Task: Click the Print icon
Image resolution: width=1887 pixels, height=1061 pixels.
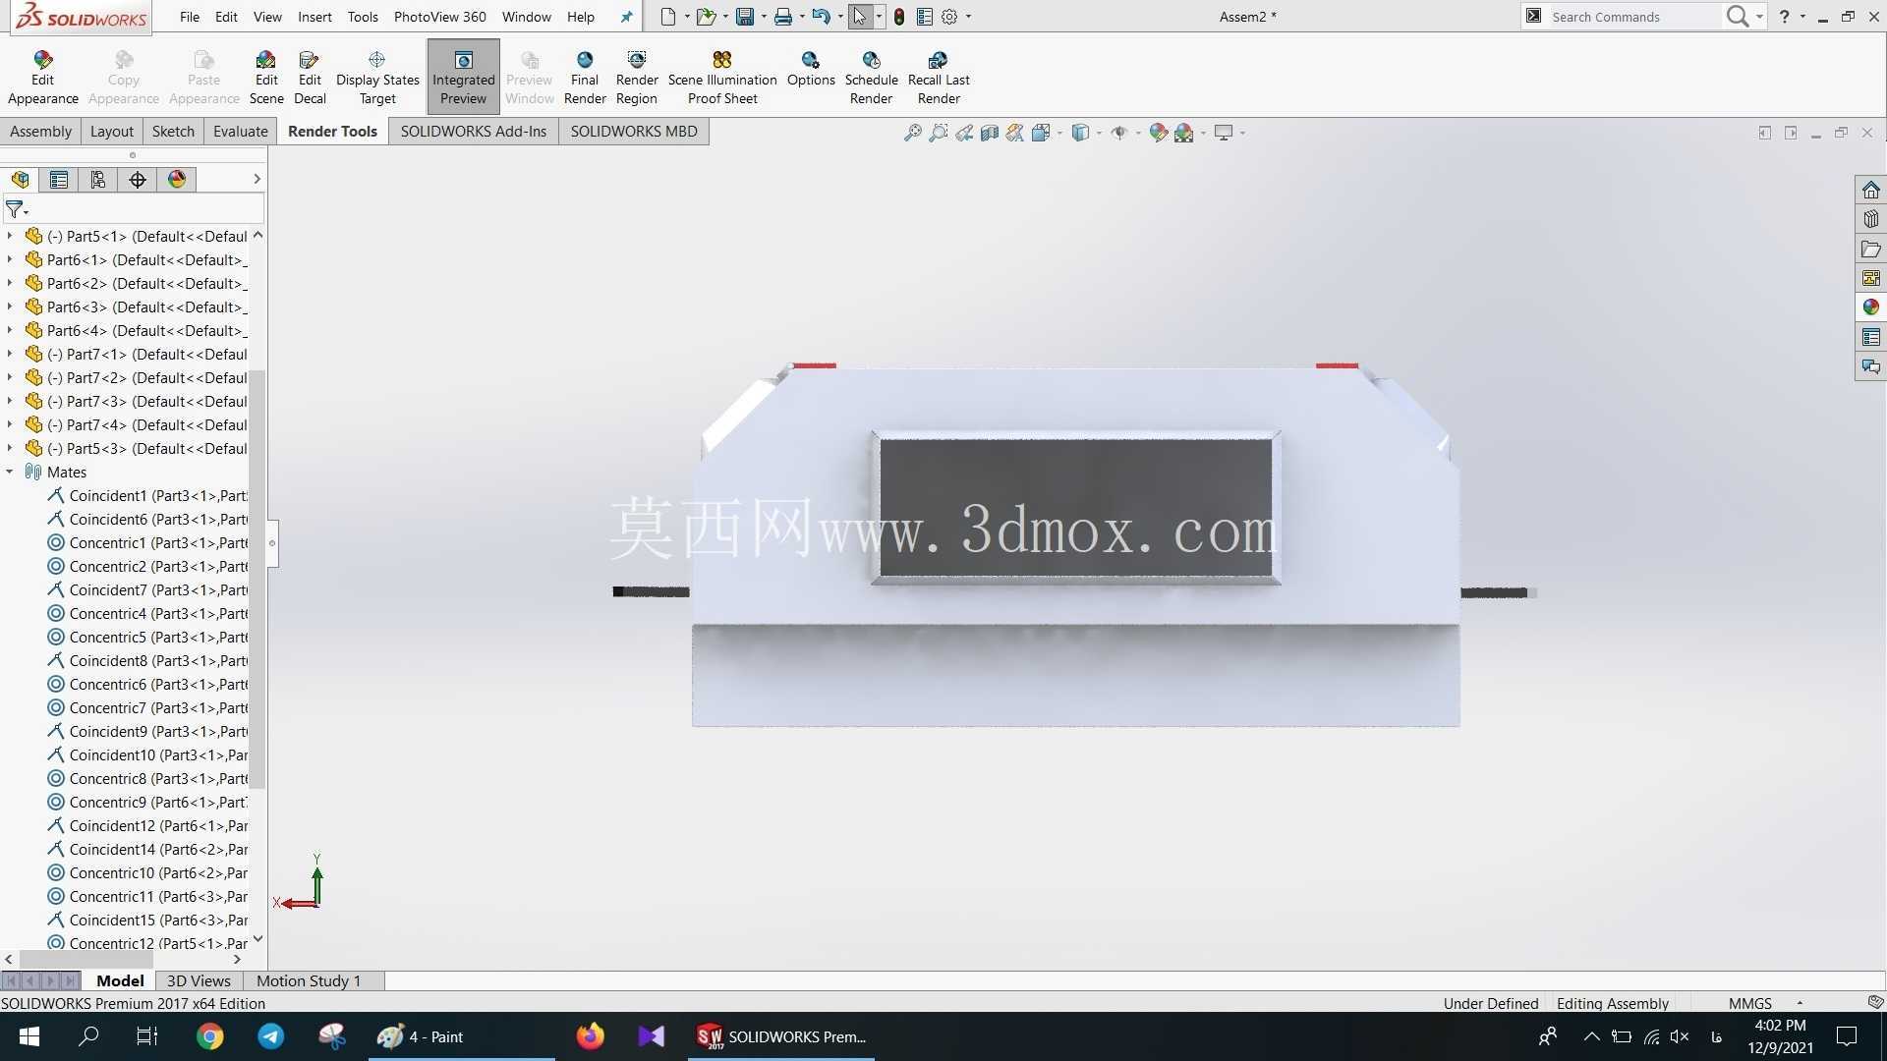Action: tap(782, 17)
